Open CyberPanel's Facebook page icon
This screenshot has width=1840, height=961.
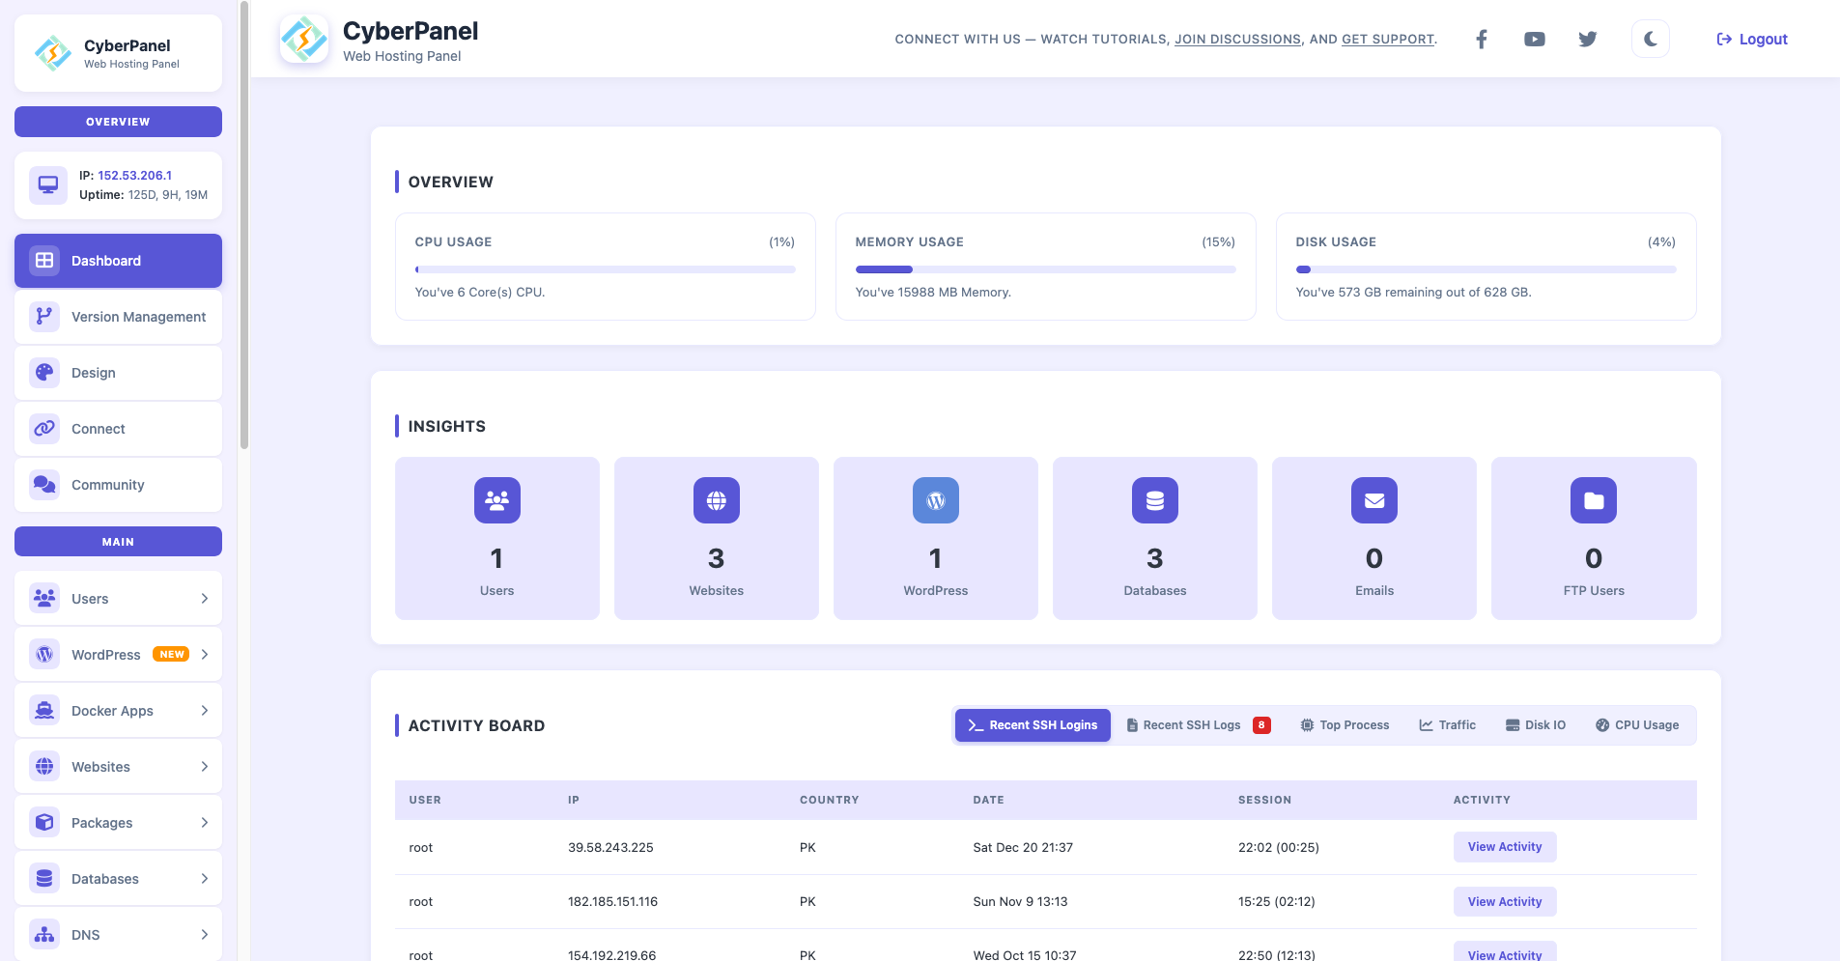[1480, 39]
